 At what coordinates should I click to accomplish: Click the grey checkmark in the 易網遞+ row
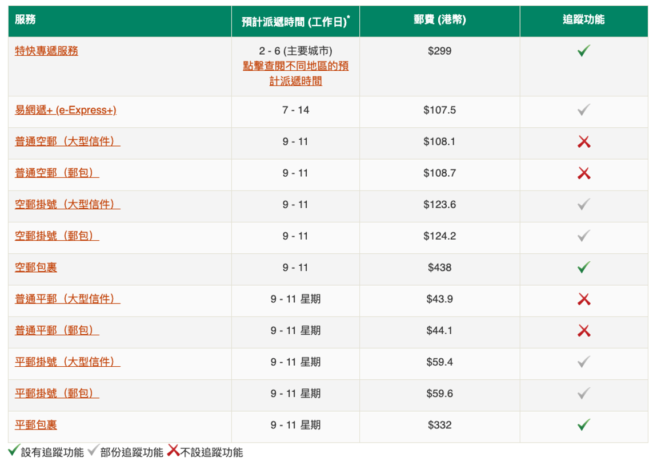pos(583,110)
